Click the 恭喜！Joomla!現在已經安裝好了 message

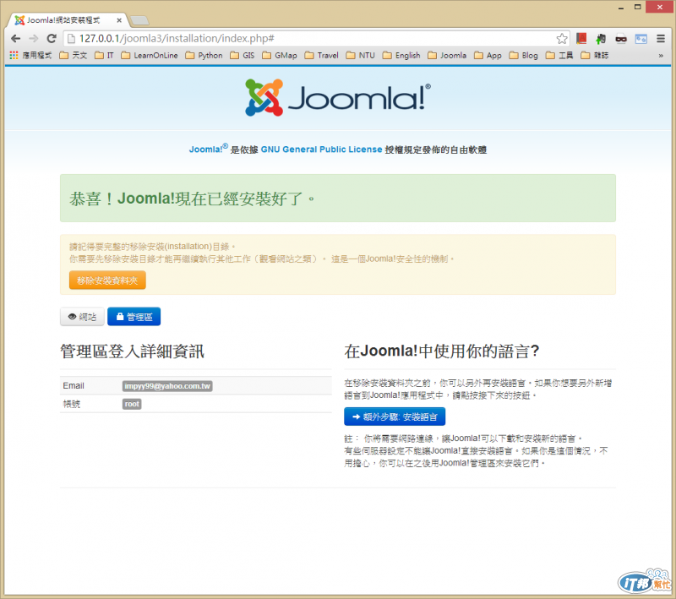pyautogui.click(x=193, y=199)
